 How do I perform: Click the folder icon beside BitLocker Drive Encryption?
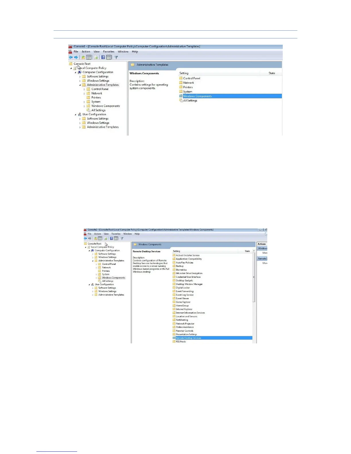[x=174, y=273]
